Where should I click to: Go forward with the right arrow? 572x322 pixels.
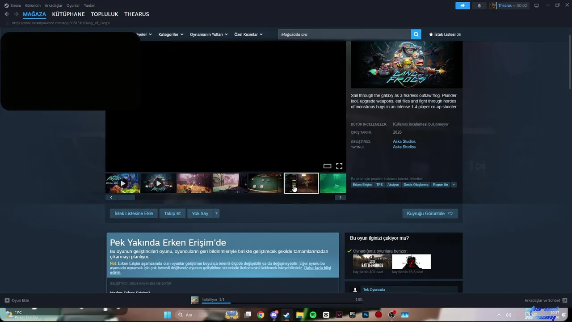click(x=17, y=14)
